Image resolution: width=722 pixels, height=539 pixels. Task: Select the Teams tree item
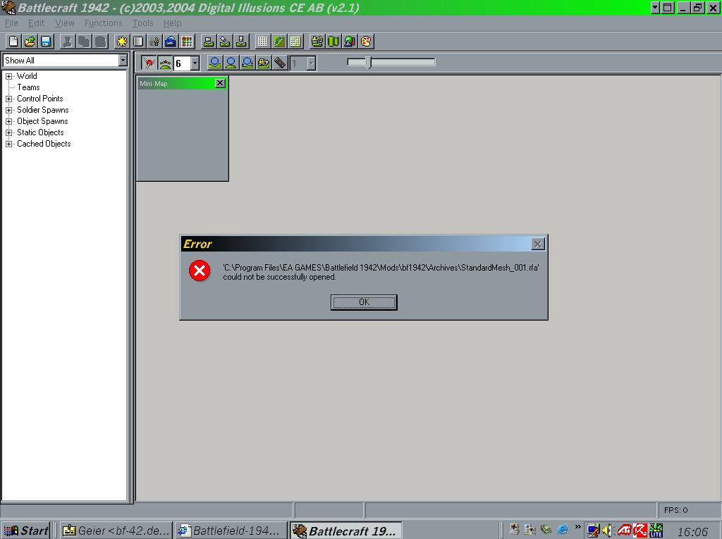tap(28, 87)
